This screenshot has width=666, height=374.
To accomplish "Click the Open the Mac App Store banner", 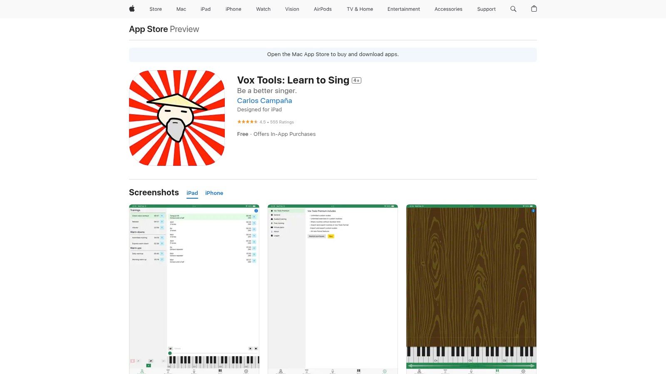I will (333, 54).
